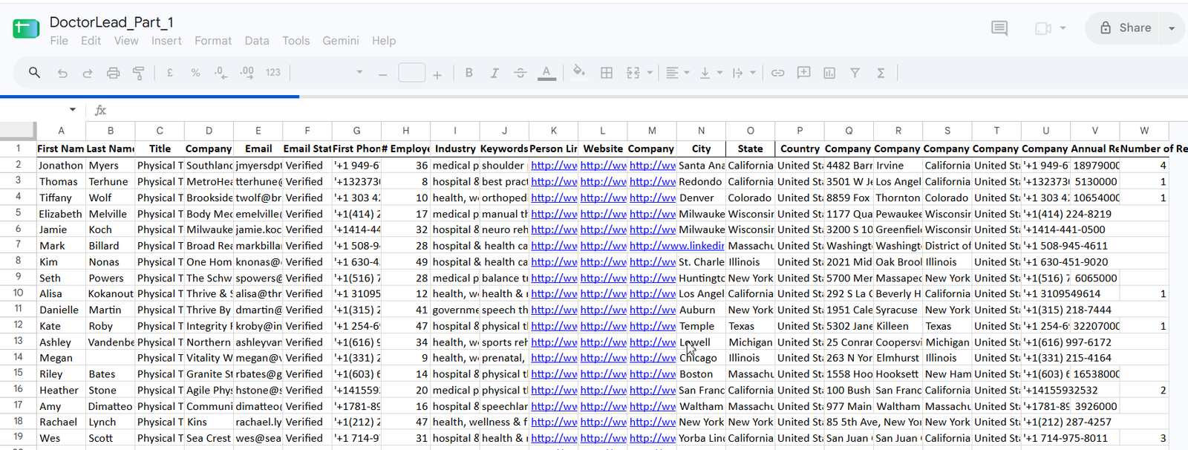Image resolution: width=1188 pixels, height=450 pixels.
Task: Expand the video call dropdown arrow
Action: click(x=1063, y=28)
